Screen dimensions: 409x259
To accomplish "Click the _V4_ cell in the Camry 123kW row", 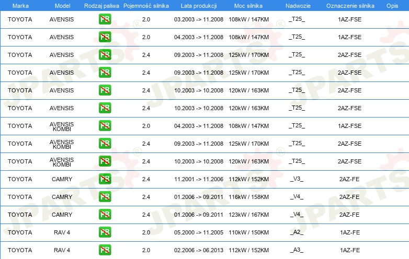I will (297, 215).
